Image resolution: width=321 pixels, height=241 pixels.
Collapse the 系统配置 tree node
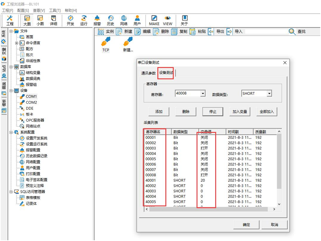pyautogui.click(x=11, y=132)
